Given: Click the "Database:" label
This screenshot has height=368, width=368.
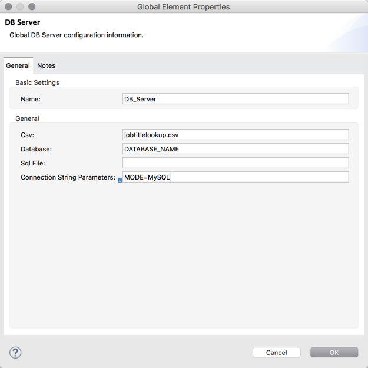Looking at the screenshot, I should [x=36, y=149].
